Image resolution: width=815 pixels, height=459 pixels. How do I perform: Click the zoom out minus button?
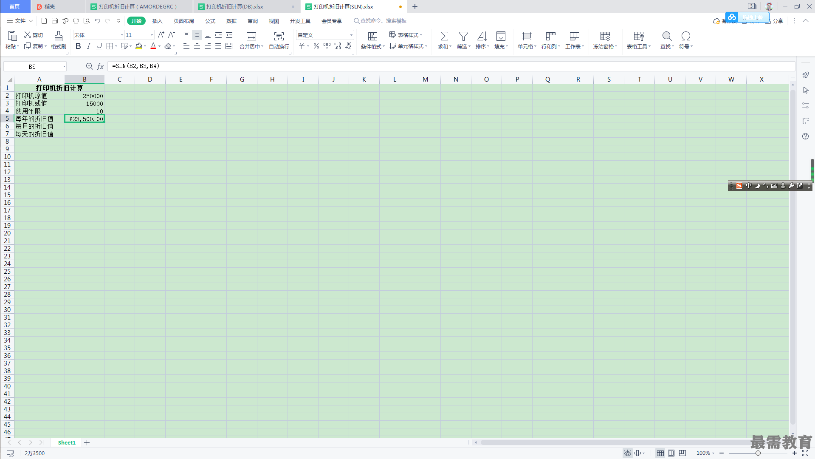pos(721,453)
